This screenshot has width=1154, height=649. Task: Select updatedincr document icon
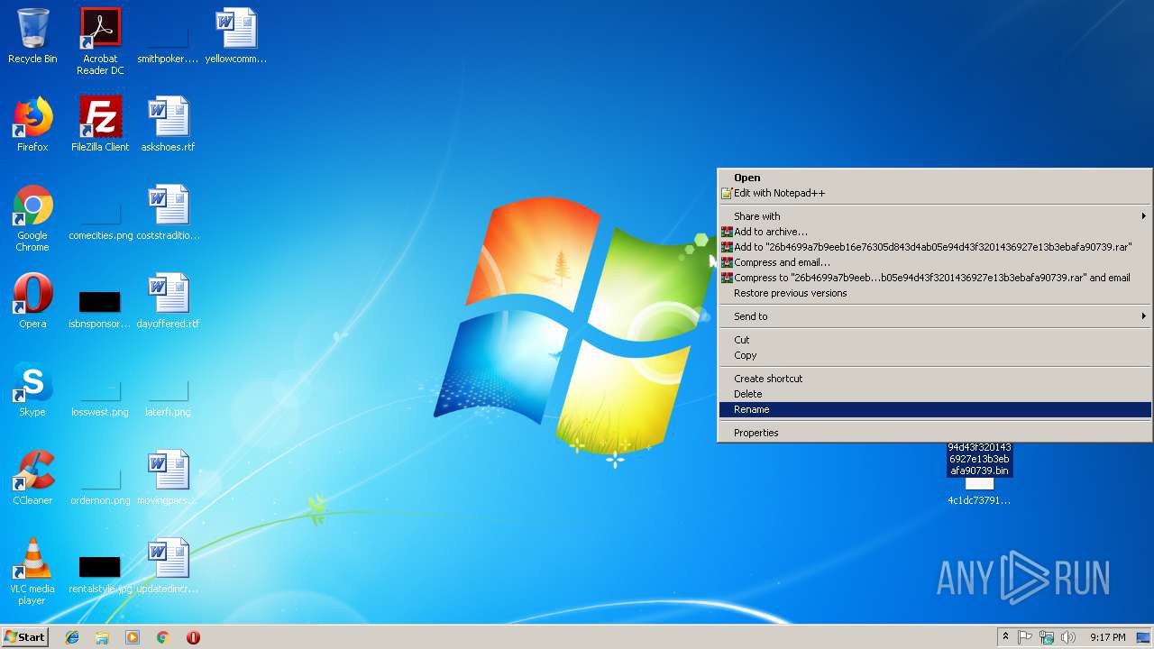pyautogui.click(x=168, y=566)
